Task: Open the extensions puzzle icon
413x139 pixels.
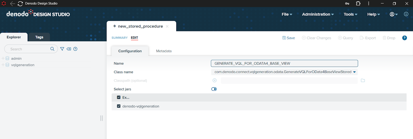Action: tap(358, 3)
